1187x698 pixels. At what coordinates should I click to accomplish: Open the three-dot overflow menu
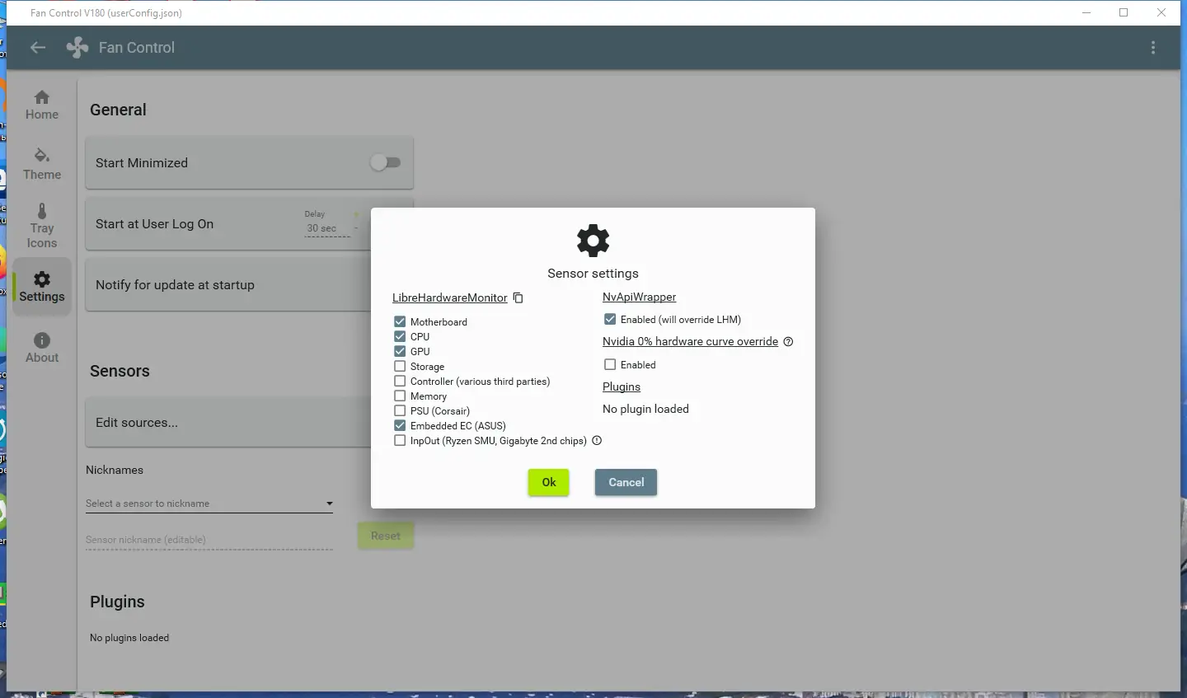coord(1153,48)
